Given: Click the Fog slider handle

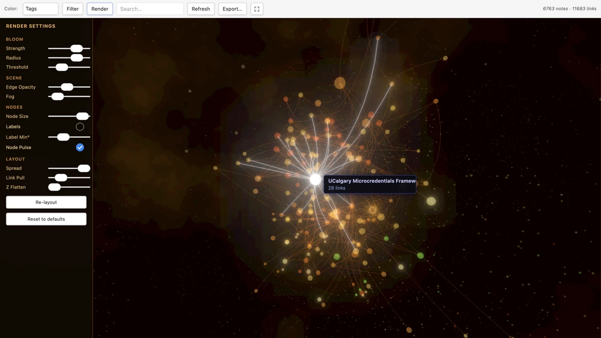Looking at the screenshot, I should click(x=58, y=96).
